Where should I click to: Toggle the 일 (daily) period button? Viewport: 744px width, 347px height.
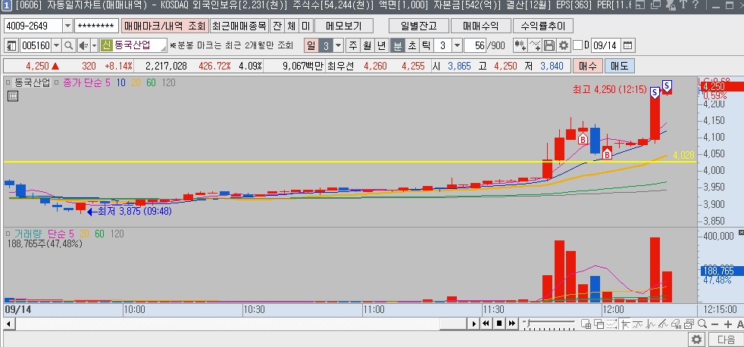point(311,45)
